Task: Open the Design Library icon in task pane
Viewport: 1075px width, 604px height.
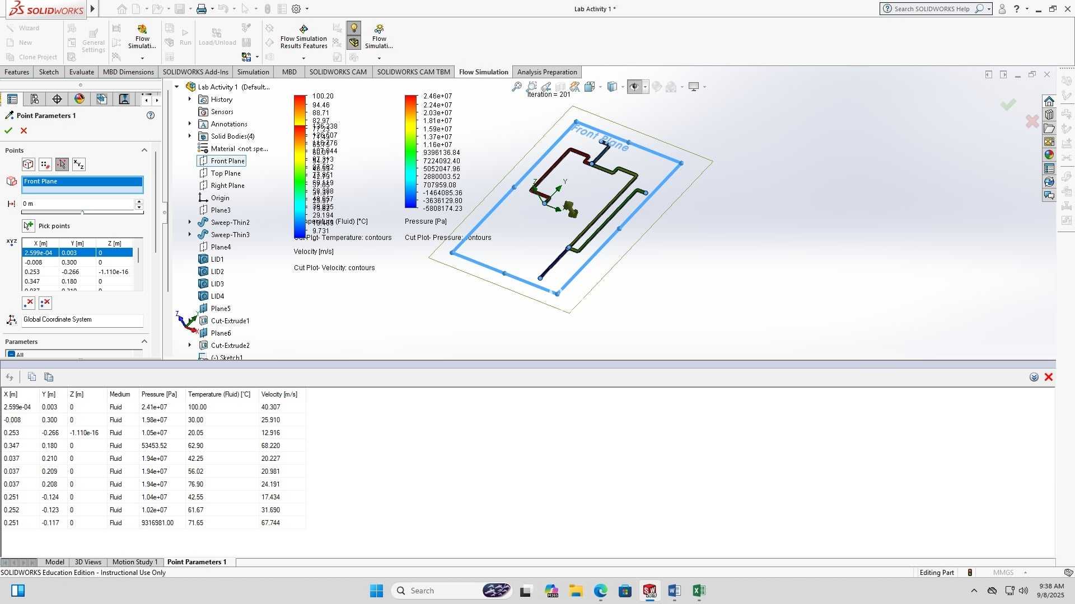Action: 1049,115
